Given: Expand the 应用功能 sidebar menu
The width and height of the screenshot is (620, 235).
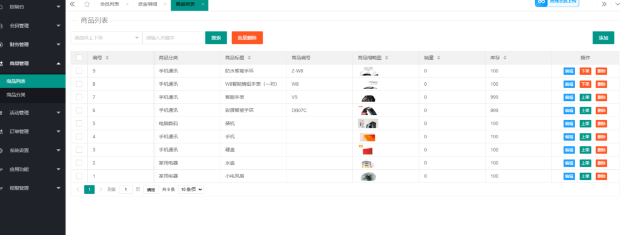Looking at the screenshot, I should point(33,170).
